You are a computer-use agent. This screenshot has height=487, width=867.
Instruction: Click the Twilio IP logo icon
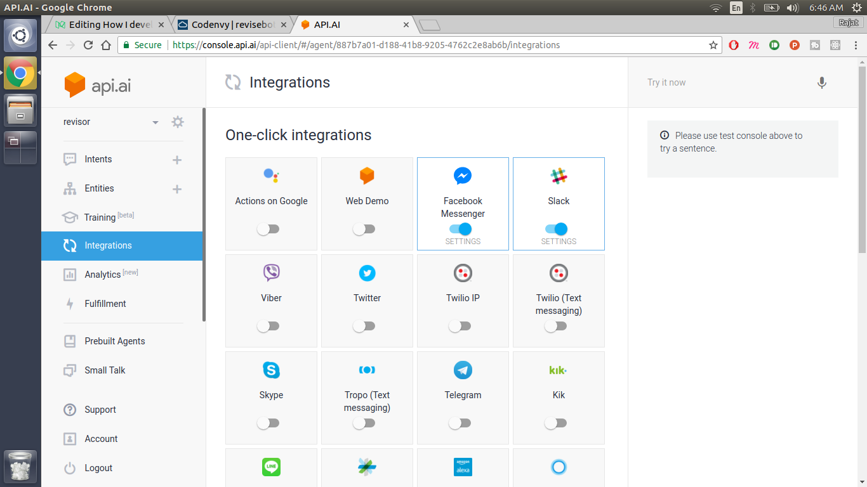click(463, 273)
